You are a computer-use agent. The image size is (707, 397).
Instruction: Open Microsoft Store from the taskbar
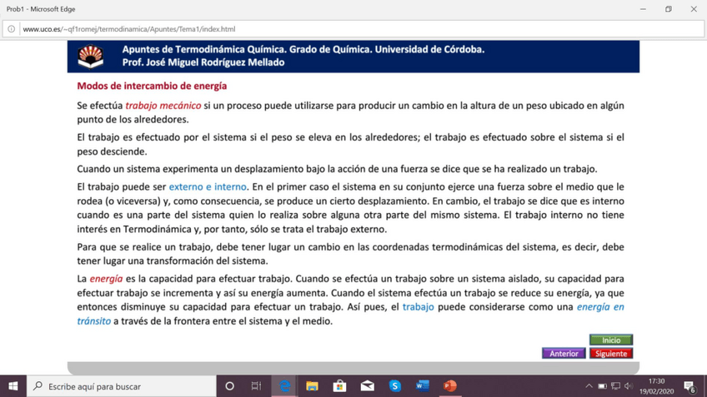[339, 386]
